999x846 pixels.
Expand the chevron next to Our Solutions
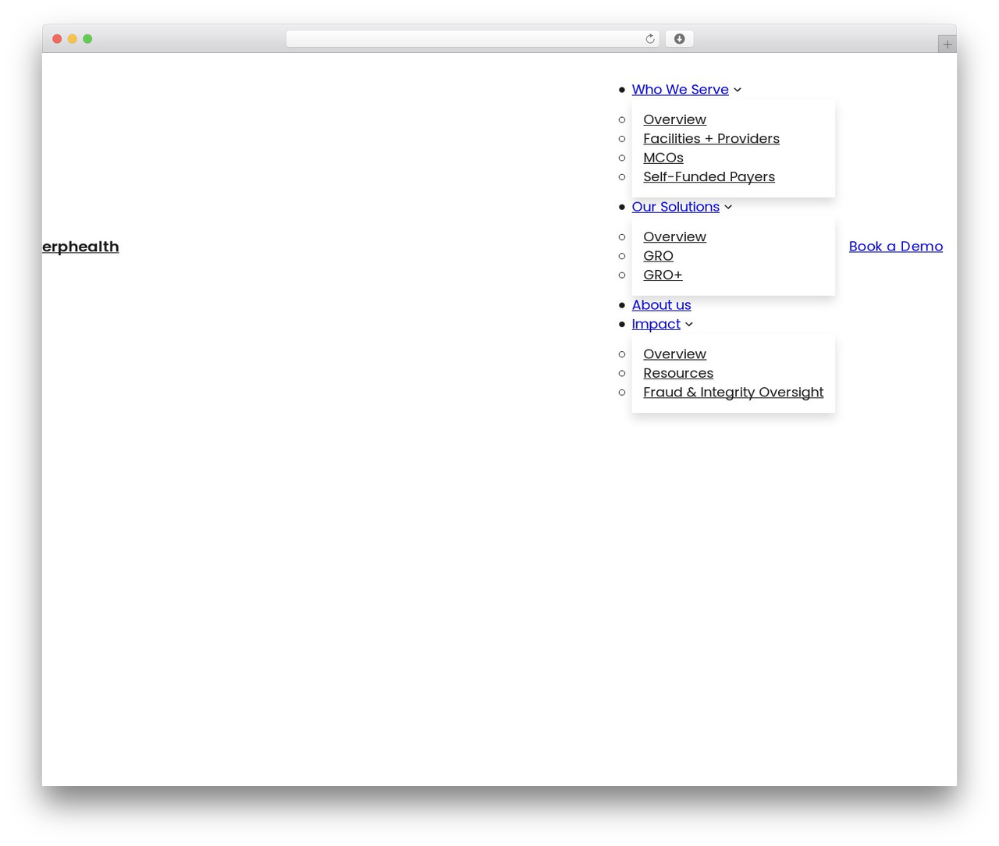click(x=728, y=207)
